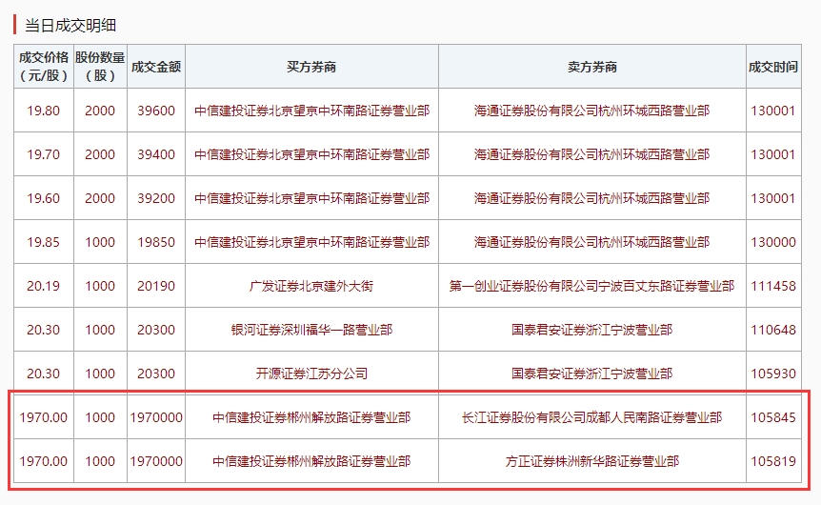Click share quantity 2000 in the 19.60 row
This screenshot has height=505, width=821.
point(100,198)
